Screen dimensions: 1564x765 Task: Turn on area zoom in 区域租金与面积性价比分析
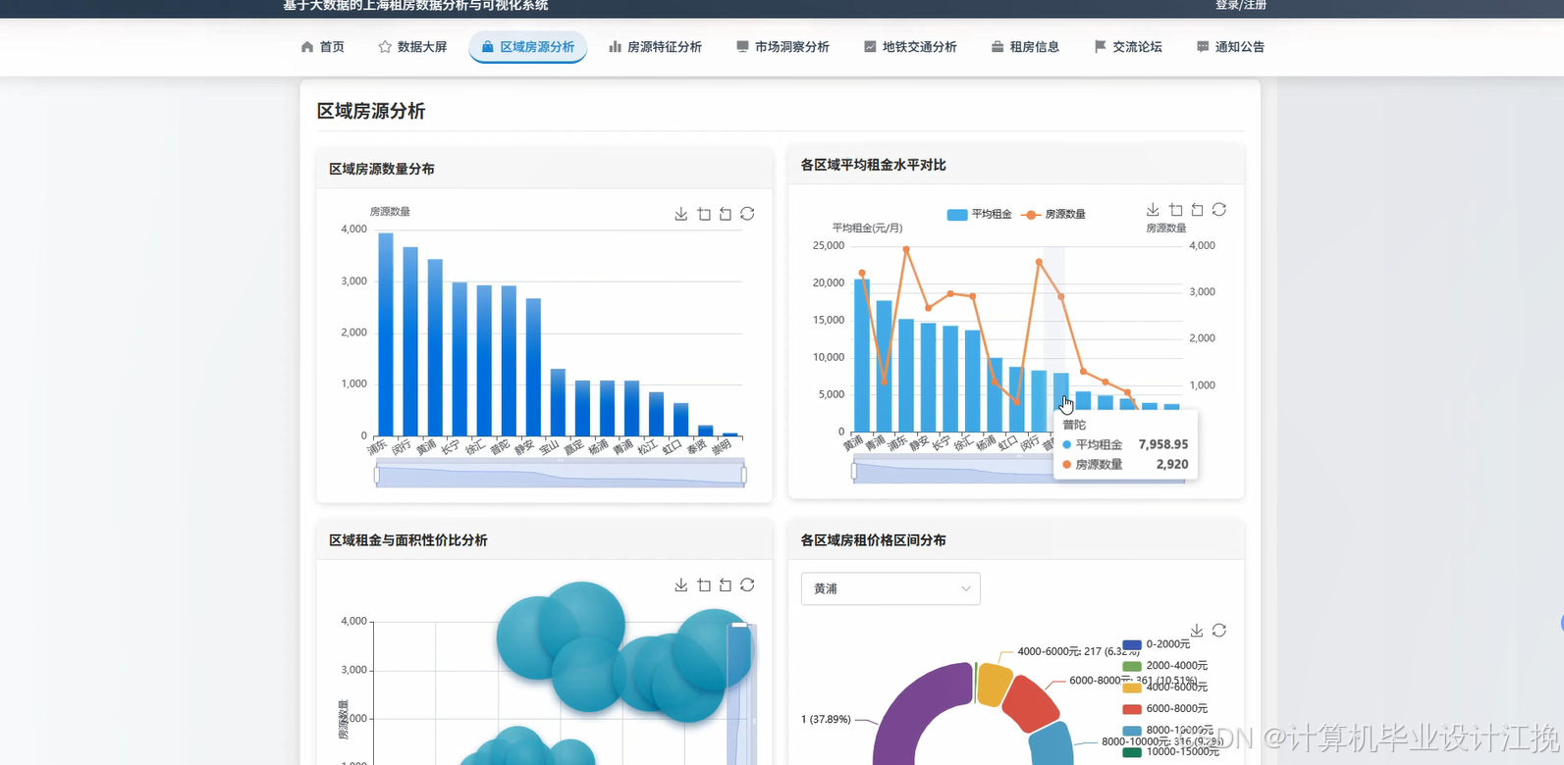[x=704, y=586]
